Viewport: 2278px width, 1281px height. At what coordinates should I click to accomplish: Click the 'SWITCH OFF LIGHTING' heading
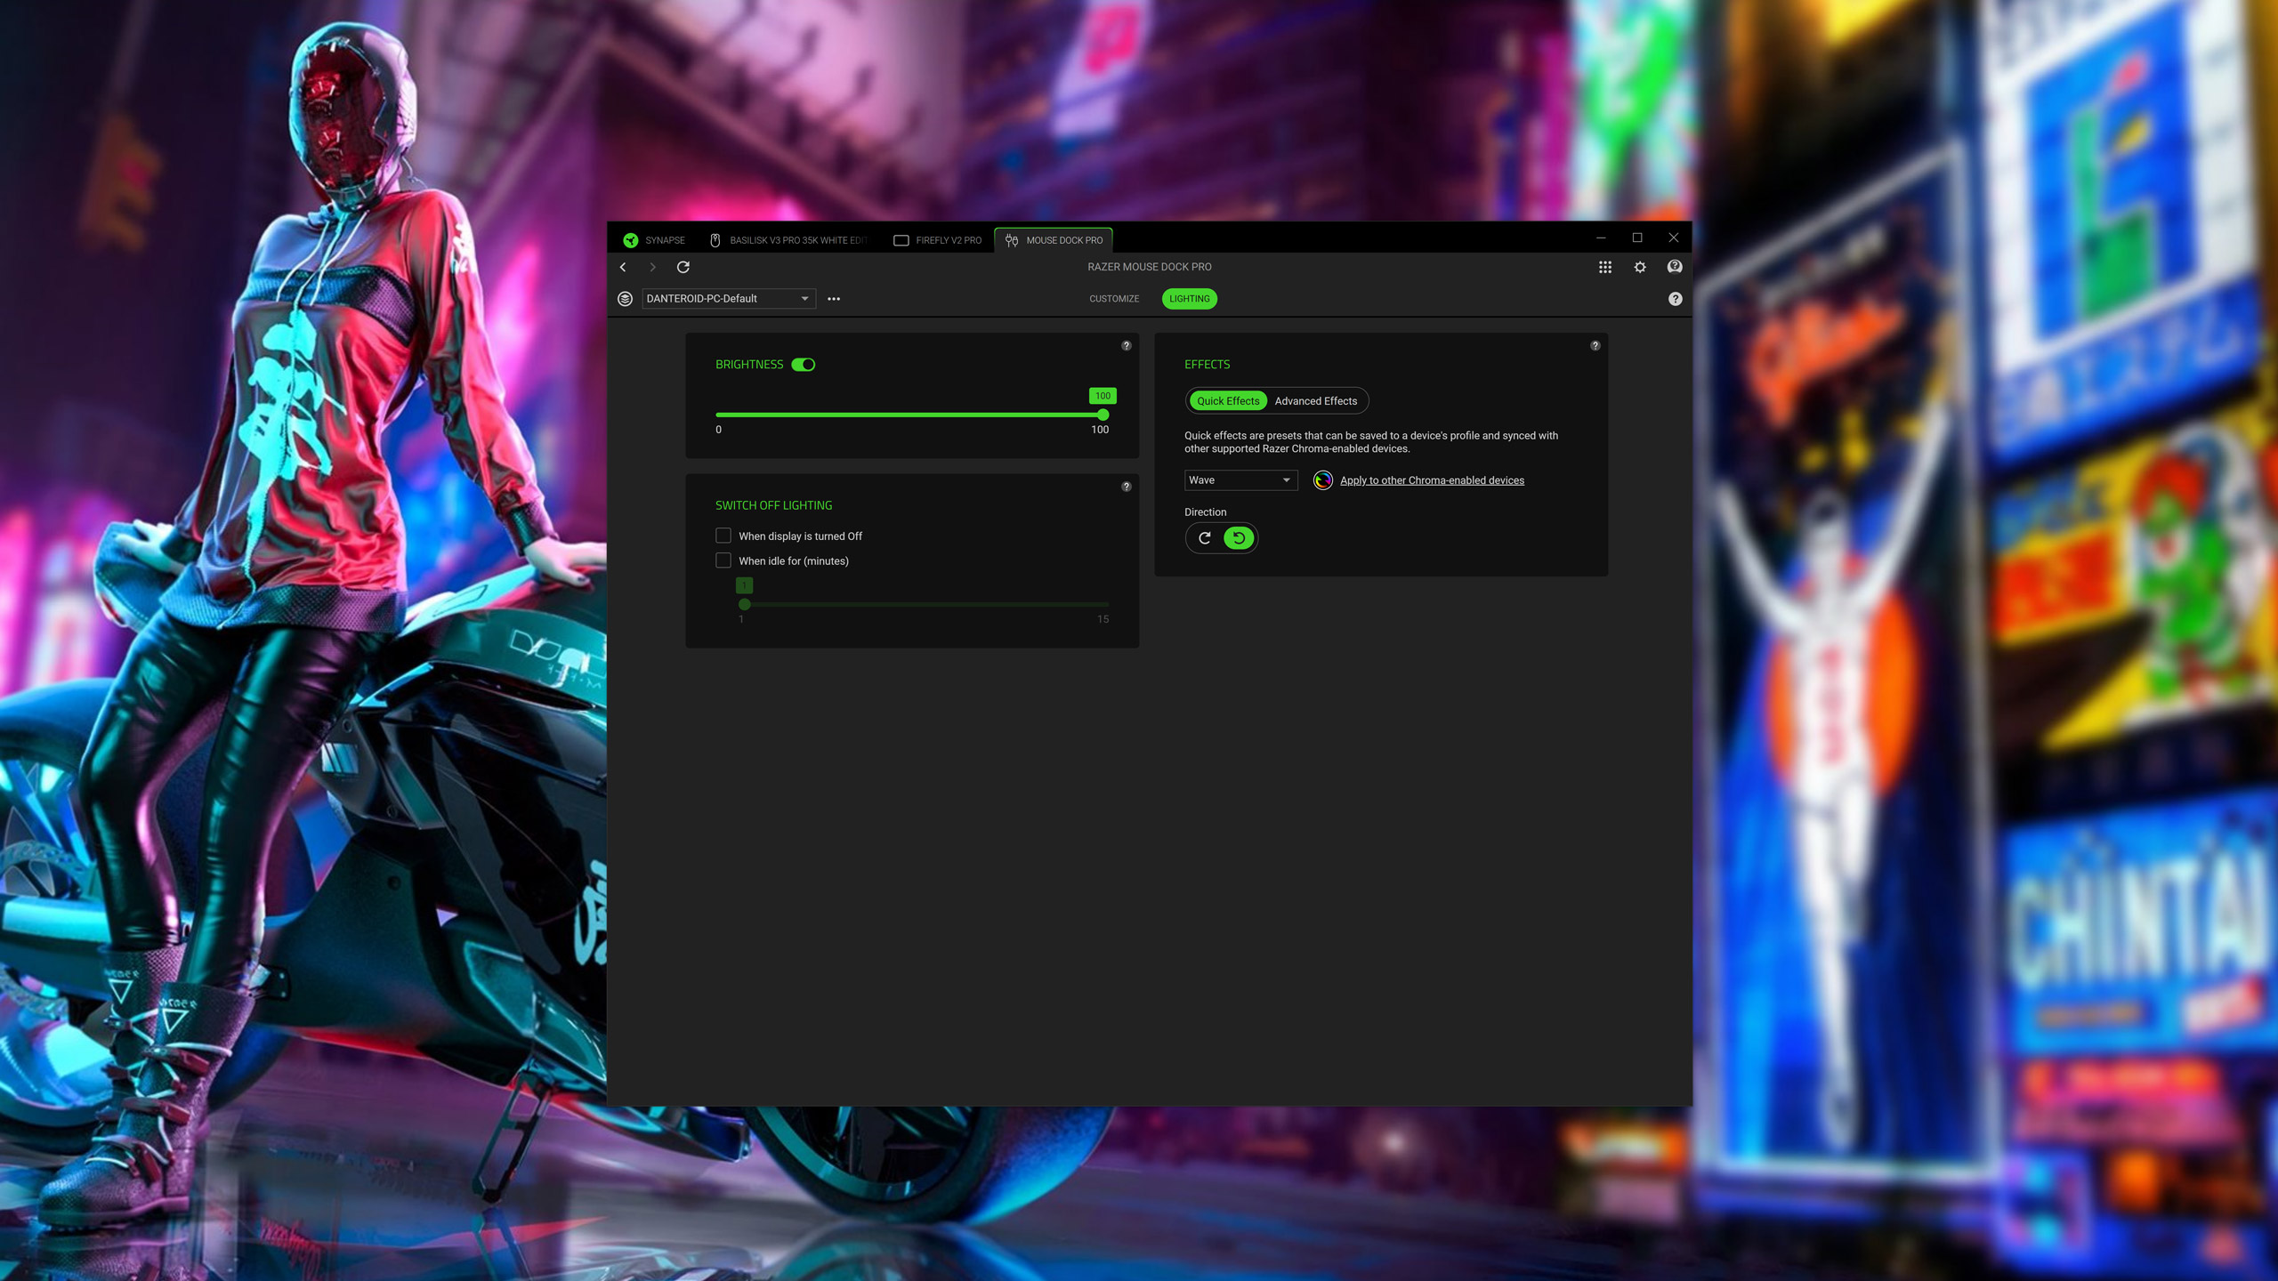(x=774, y=505)
